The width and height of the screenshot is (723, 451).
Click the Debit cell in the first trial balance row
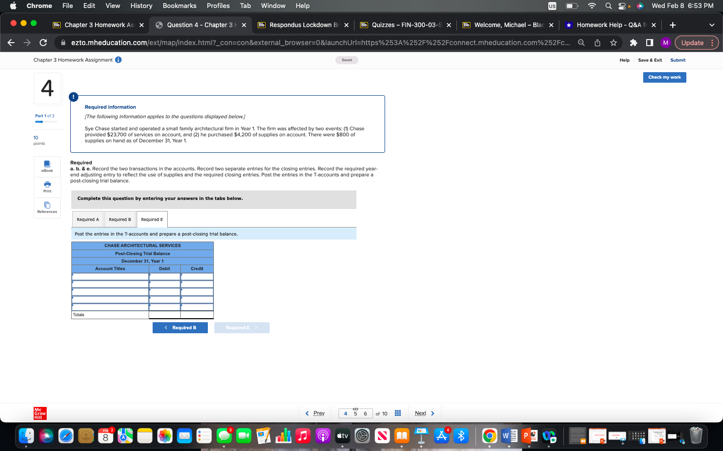click(x=164, y=276)
